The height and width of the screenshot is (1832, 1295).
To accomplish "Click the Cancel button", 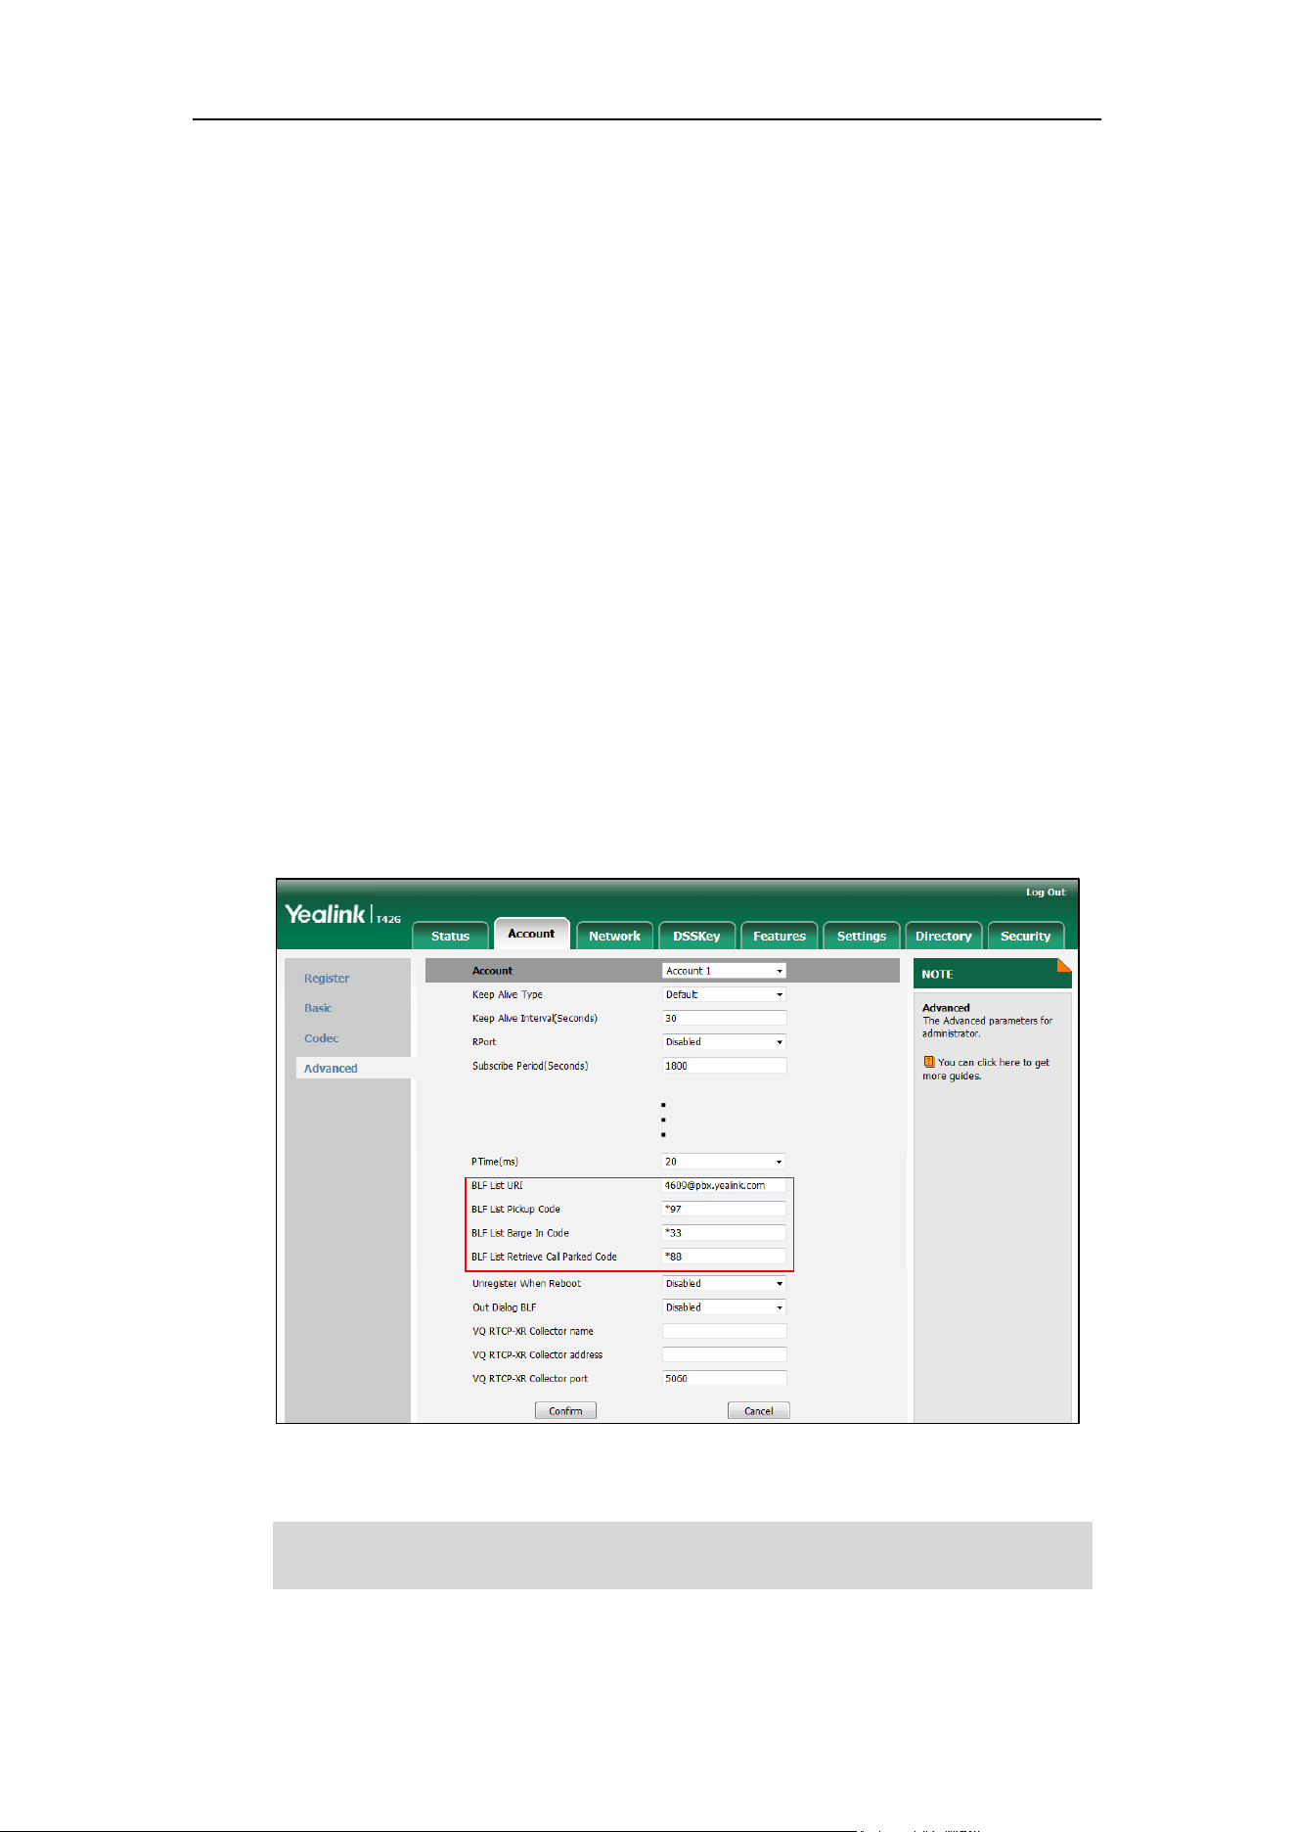I will 758,1410.
